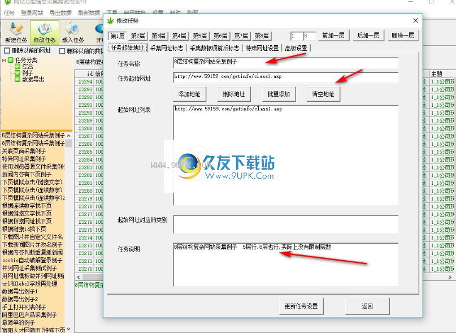
Task: Toggle the 删除以前的网址 checkbox
Action: 7,51
